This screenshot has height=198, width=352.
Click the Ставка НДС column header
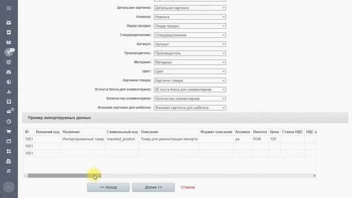[x=292, y=132]
